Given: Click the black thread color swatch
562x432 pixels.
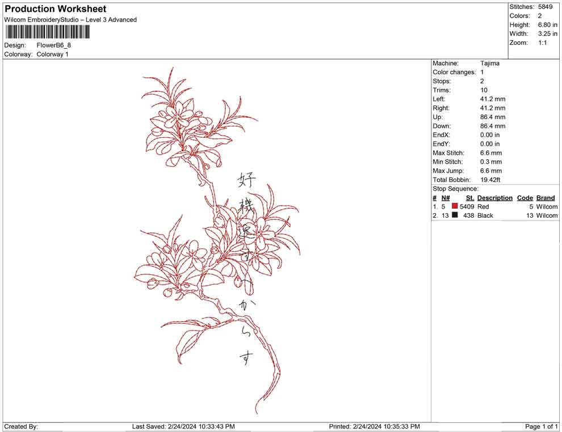Looking at the screenshot, I should pyautogui.click(x=455, y=215).
